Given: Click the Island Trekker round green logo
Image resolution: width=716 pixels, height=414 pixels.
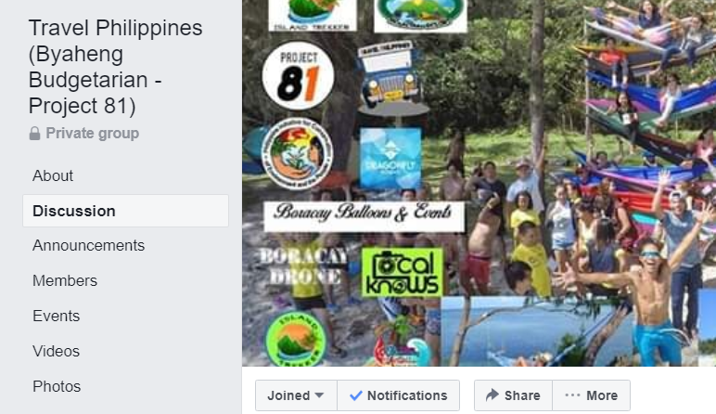Looking at the screenshot, I should point(296,339).
